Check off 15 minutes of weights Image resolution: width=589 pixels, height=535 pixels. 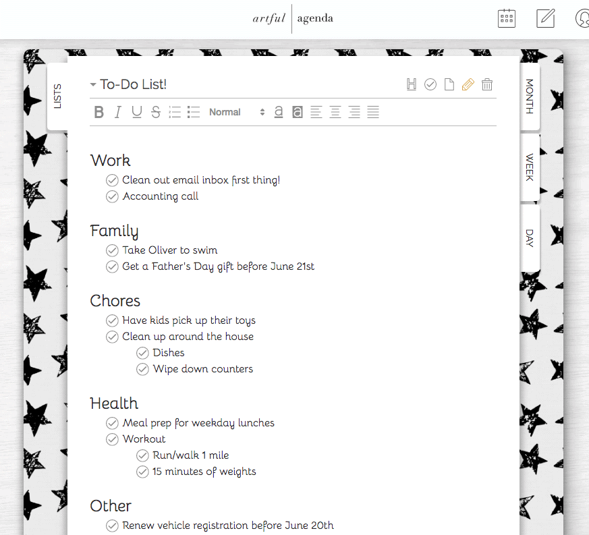142,472
